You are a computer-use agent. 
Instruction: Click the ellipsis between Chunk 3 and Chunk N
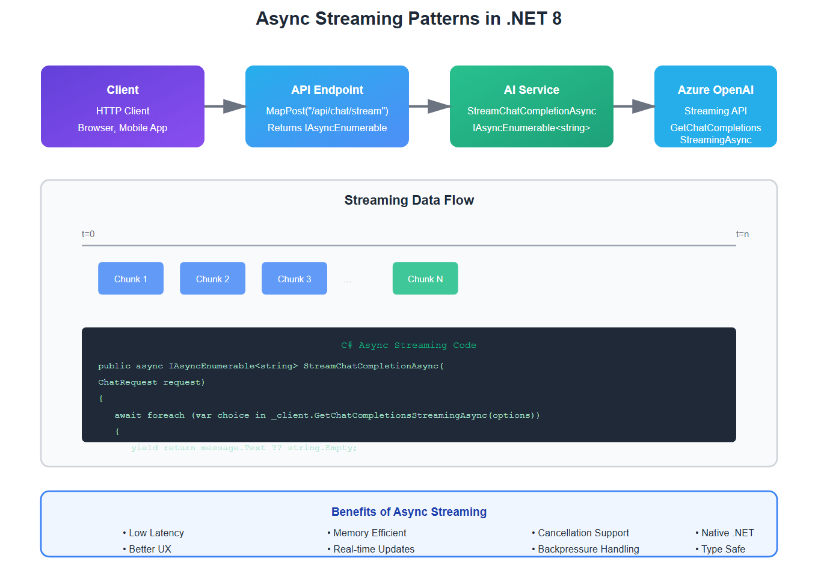coord(348,280)
